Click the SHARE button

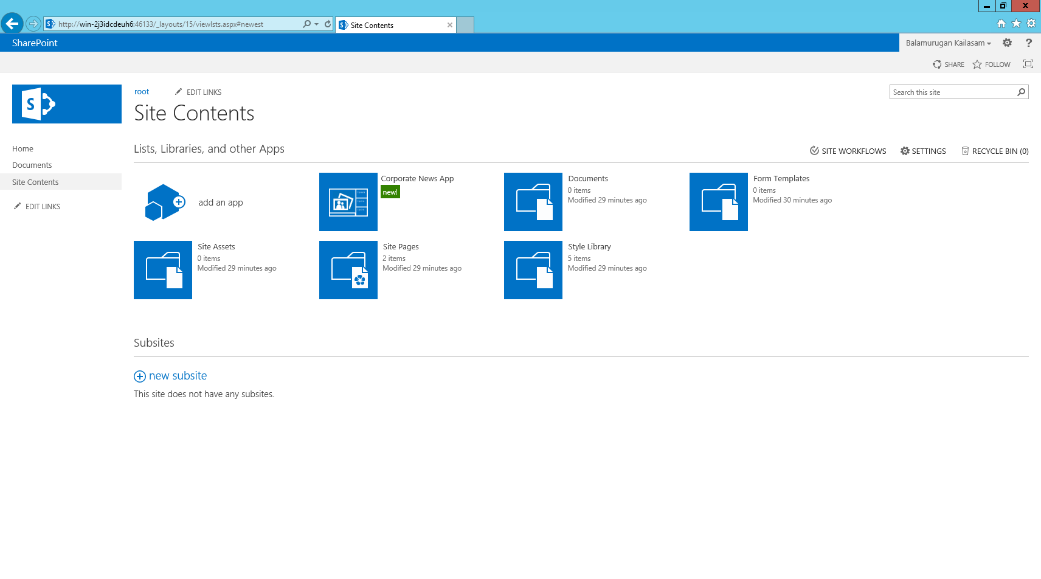(949, 64)
